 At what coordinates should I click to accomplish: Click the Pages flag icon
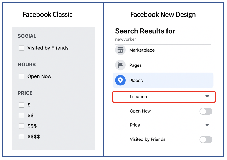coord(120,65)
